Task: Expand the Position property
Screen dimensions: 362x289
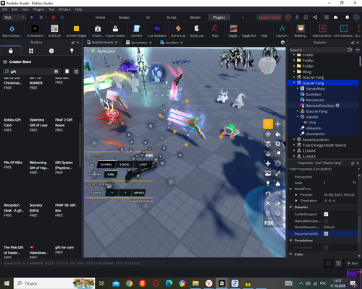Action: 296,194
